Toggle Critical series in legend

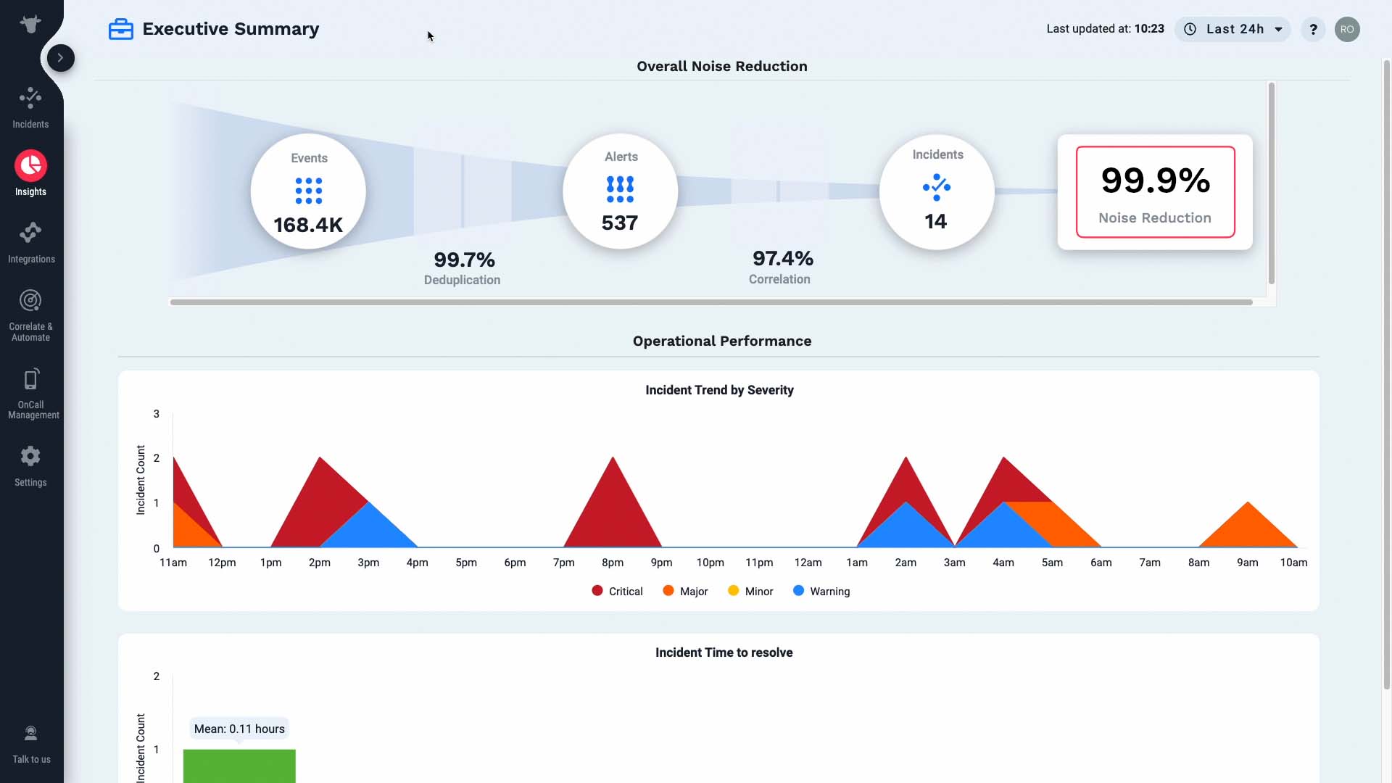tap(617, 591)
